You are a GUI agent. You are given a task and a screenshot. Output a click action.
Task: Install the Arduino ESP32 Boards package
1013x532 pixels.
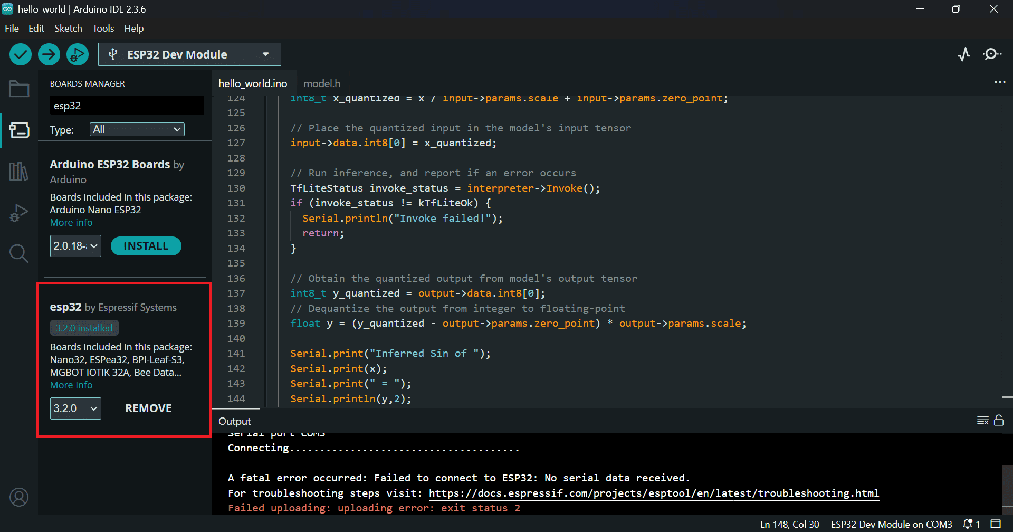tap(146, 246)
